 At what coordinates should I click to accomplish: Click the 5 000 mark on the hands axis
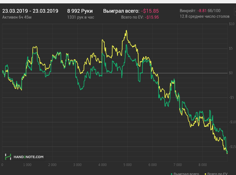(127, 165)
